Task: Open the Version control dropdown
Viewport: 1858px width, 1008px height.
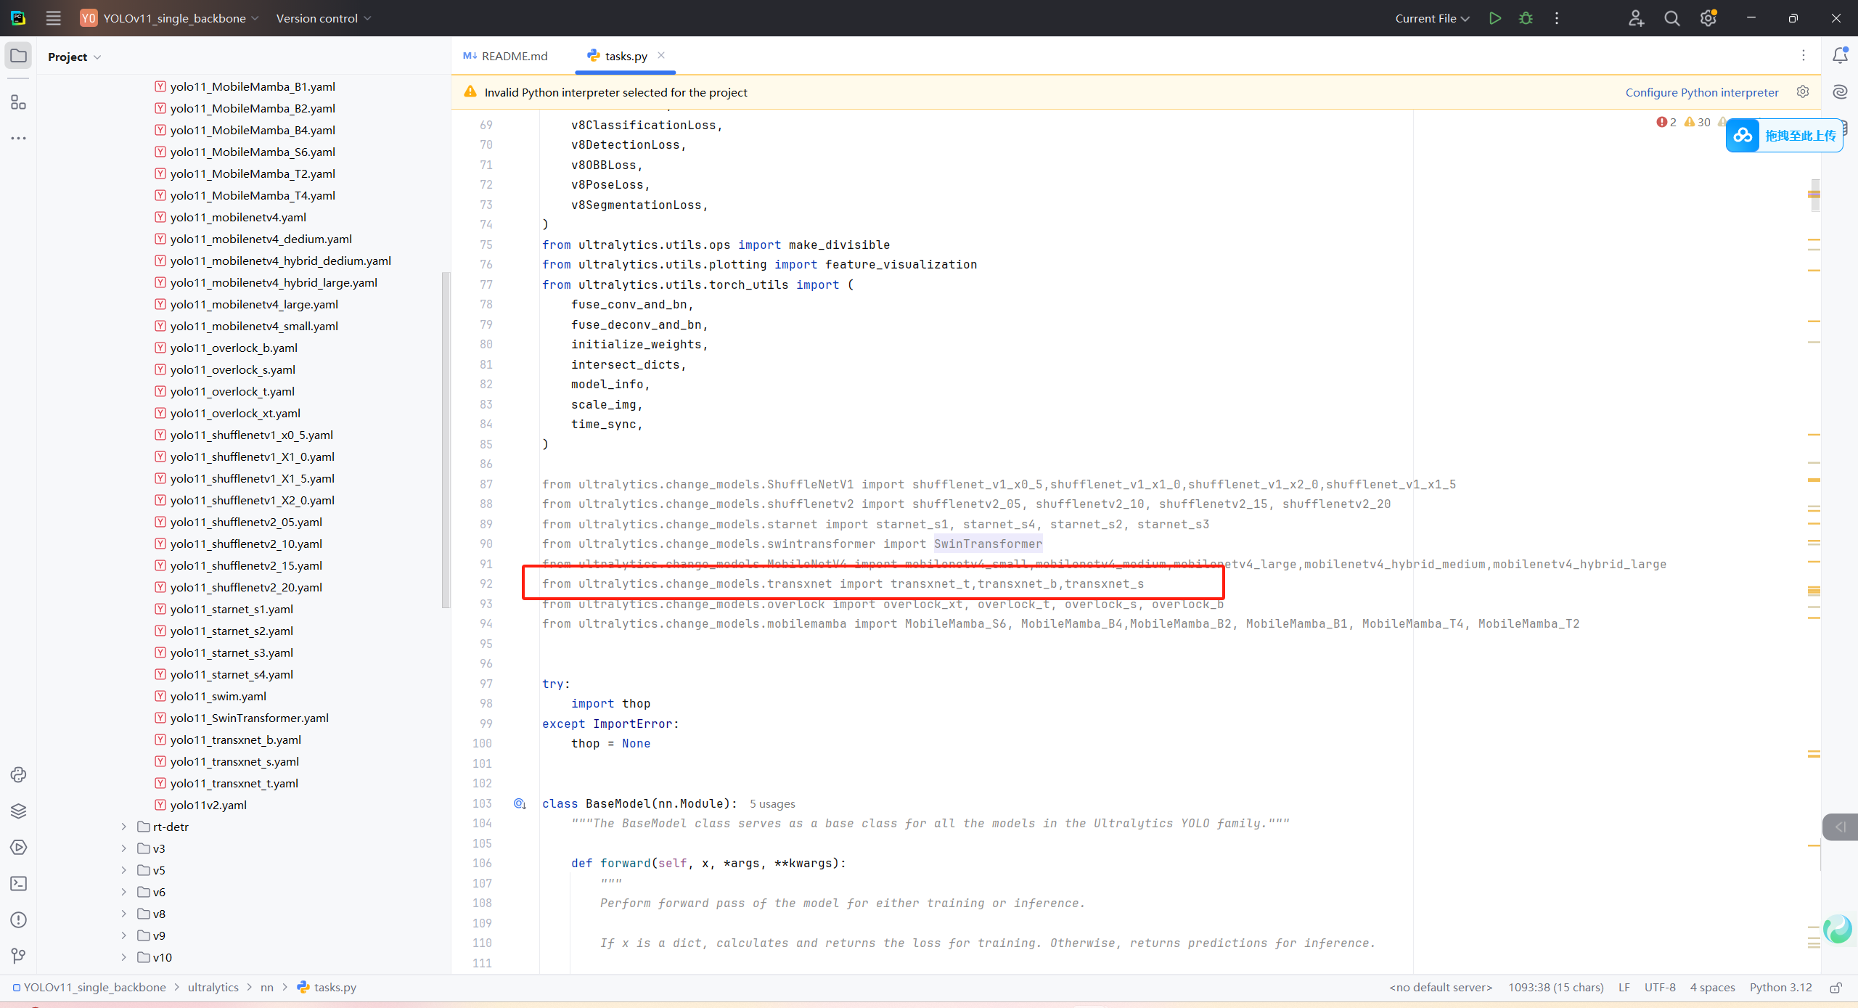Action: 323,18
